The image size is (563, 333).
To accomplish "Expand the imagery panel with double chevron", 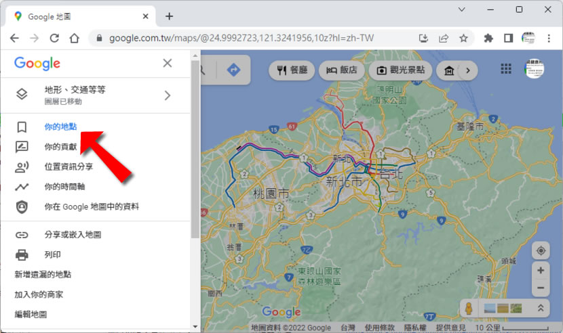I will click(541, 308).
